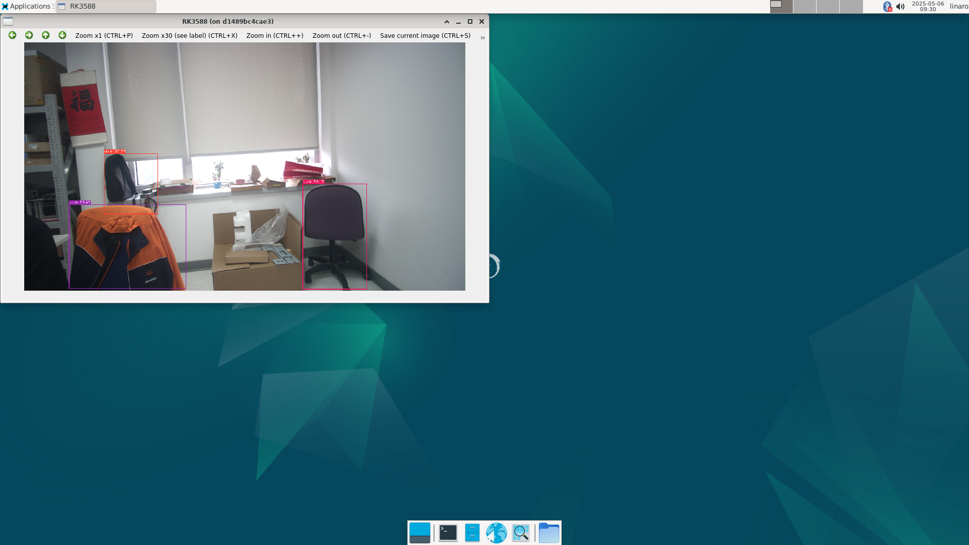Viewport: 969px width, 545px height.
Task: Open the Terminal dock icon
Action: coord(448,533)
